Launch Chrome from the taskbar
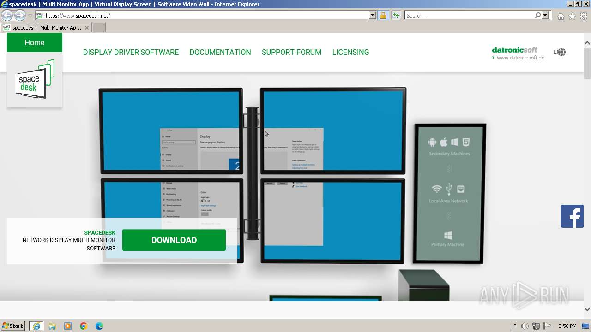Viewport: 591px width, 332px height. coord(84,326)
